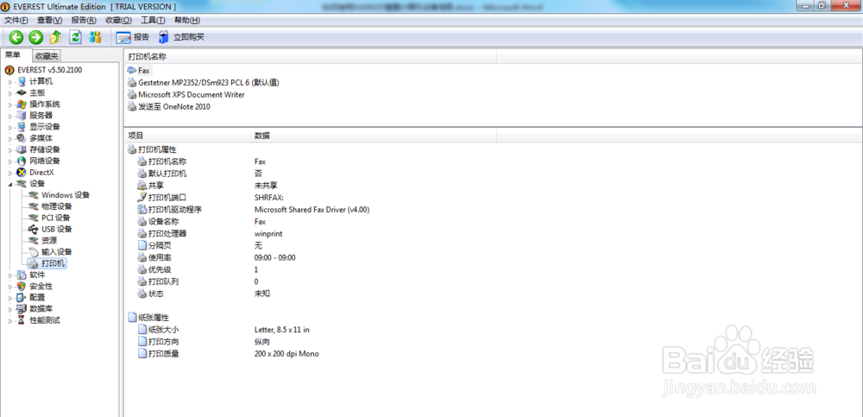This screenshot has height=417, width=863.
Task: Select the 打印机 tree item
Action: point(53,263)
